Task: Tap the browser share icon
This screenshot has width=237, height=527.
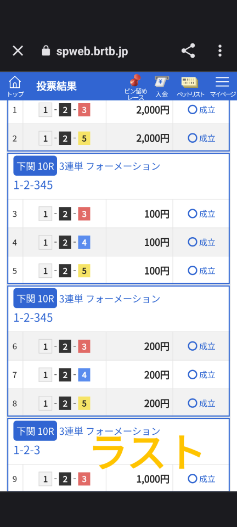Action: pyautogui.click(x=188, y=51)
